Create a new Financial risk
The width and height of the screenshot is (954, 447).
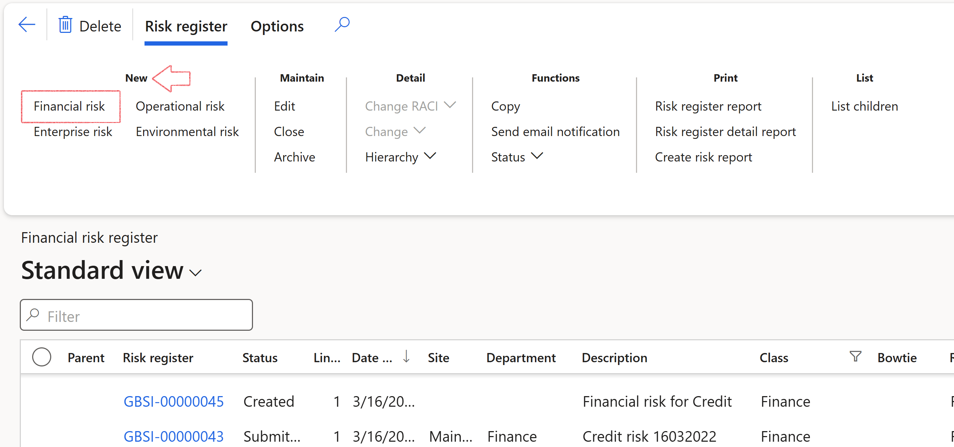coord(69,106)
